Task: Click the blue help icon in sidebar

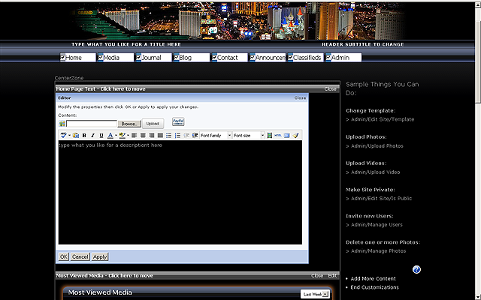Action: (x=416, y=270)
